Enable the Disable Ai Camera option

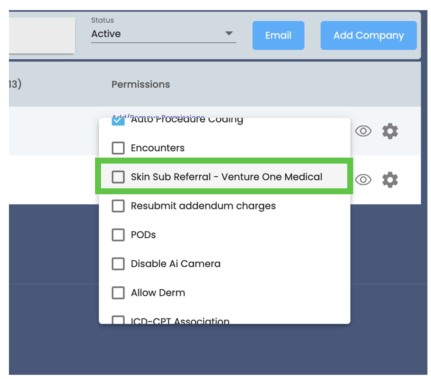118,263
